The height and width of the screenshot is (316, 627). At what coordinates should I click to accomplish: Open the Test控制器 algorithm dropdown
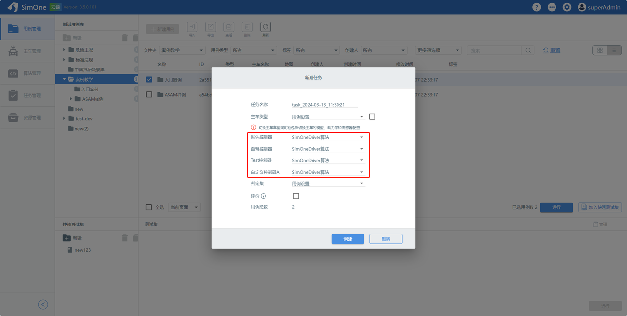328,160
